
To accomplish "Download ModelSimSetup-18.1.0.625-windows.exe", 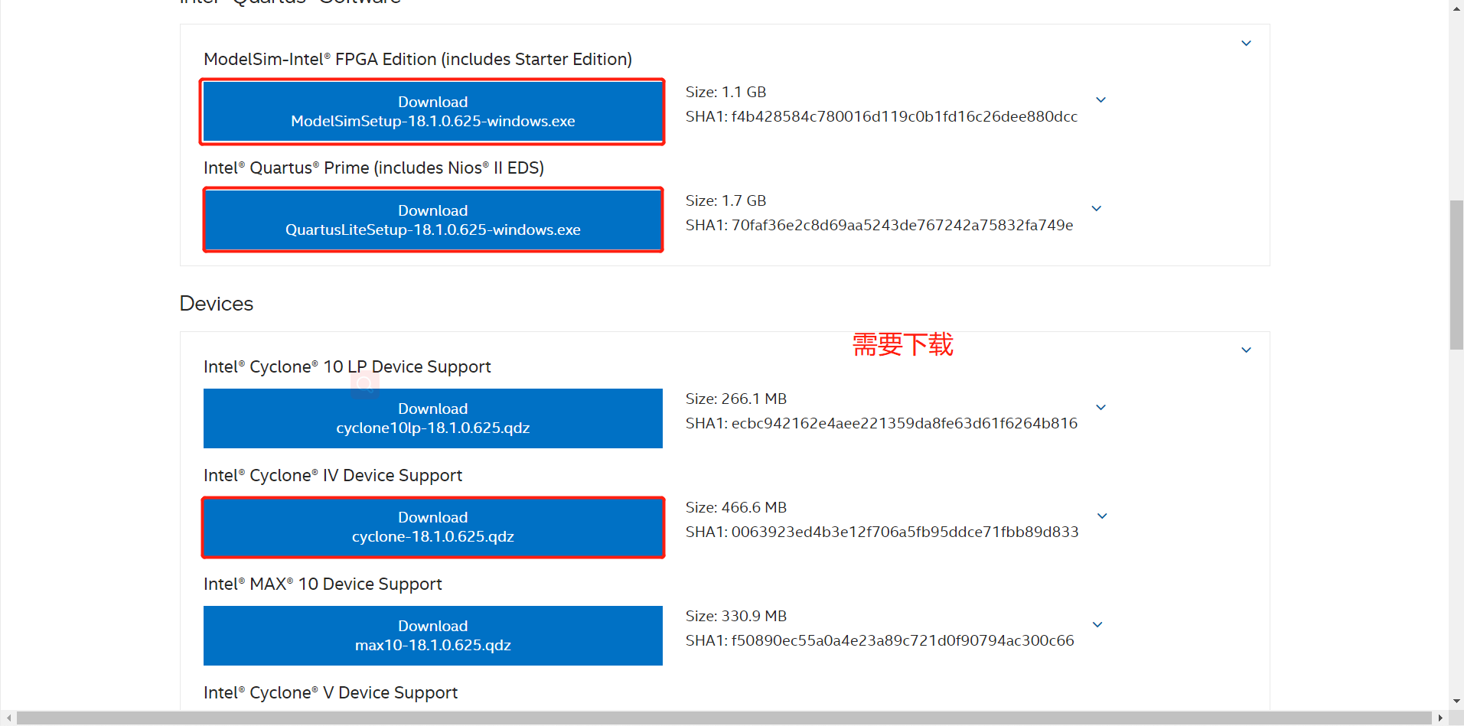I will 432,112.
